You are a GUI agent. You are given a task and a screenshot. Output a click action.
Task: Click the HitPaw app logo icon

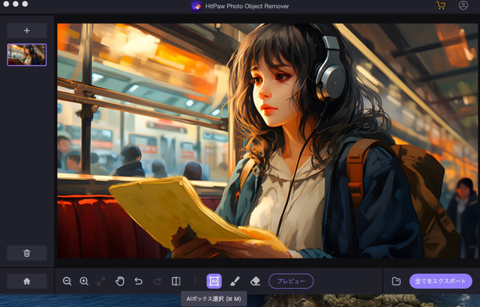pos(196,6)
